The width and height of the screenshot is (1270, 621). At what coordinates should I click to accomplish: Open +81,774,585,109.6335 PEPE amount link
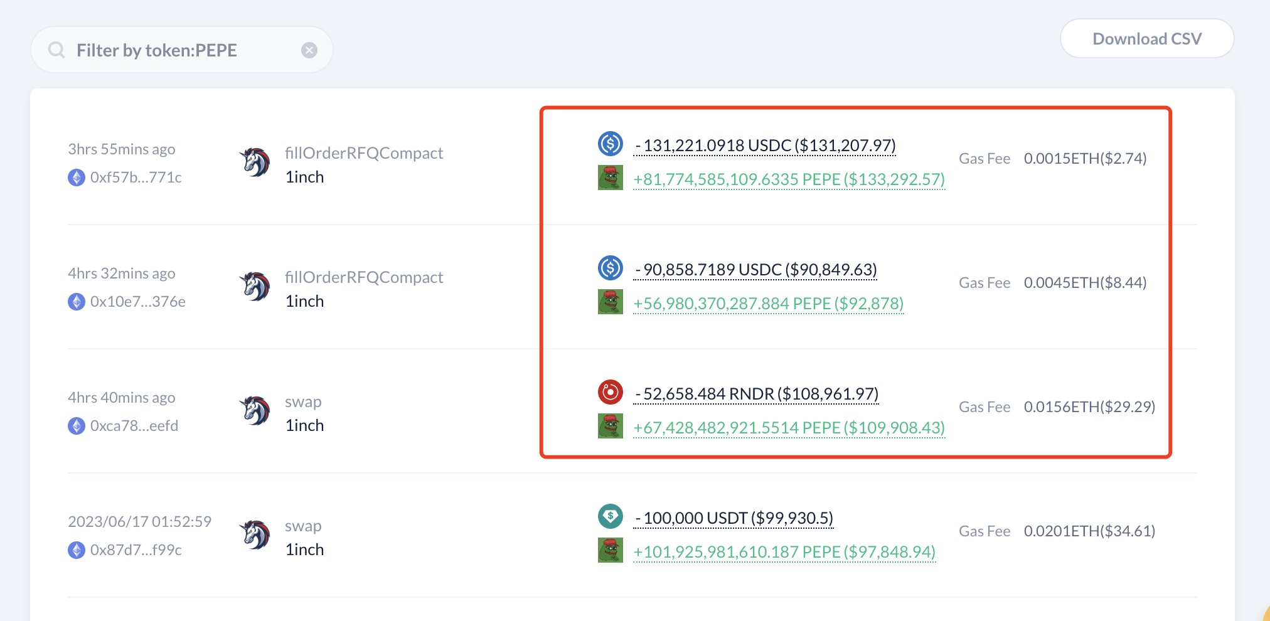point(789,179)
